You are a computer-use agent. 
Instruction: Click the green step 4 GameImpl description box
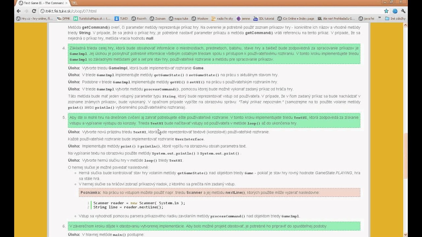[214, 54]
